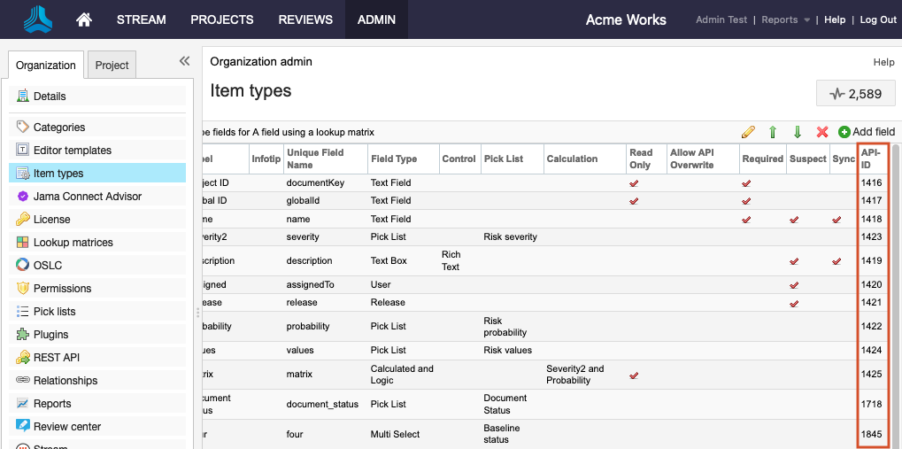Screen dimensions: 902x449
Task: Collapse the left sidebar panel
Action: point(184,61)
